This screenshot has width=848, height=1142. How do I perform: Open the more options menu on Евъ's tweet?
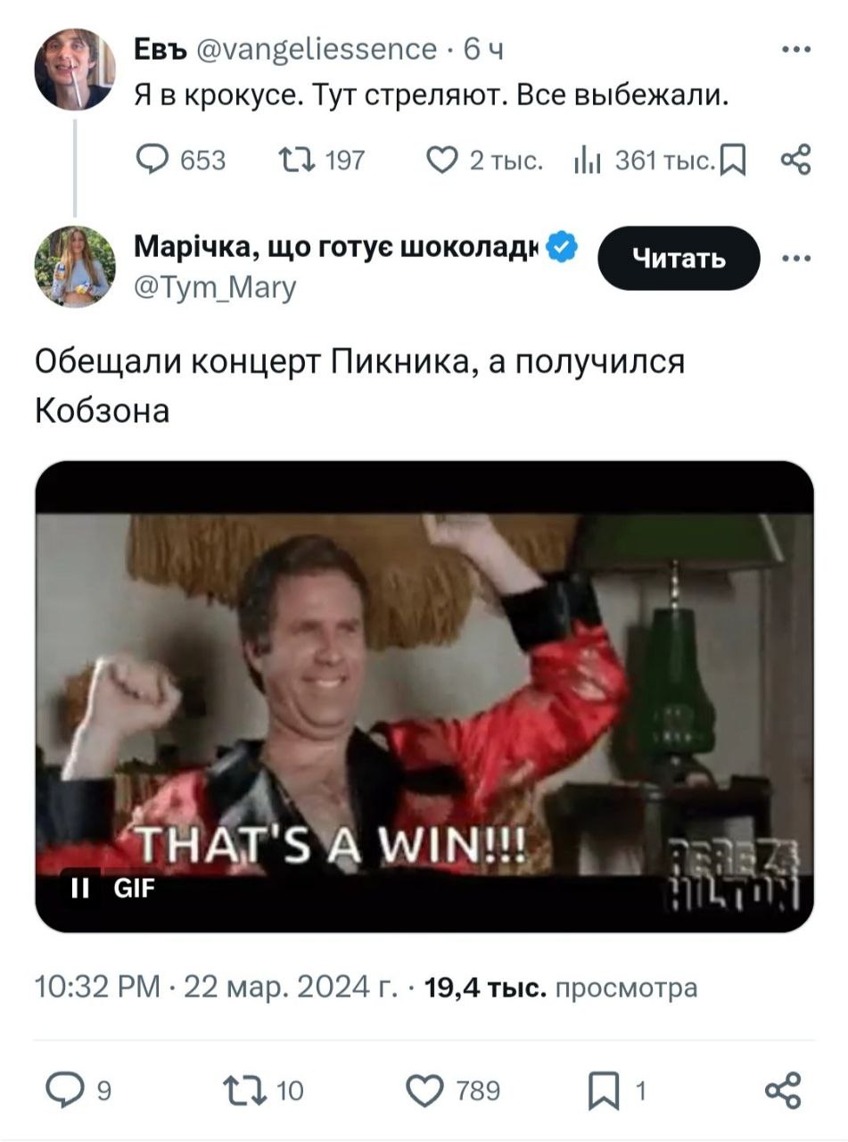pos(795,50)
